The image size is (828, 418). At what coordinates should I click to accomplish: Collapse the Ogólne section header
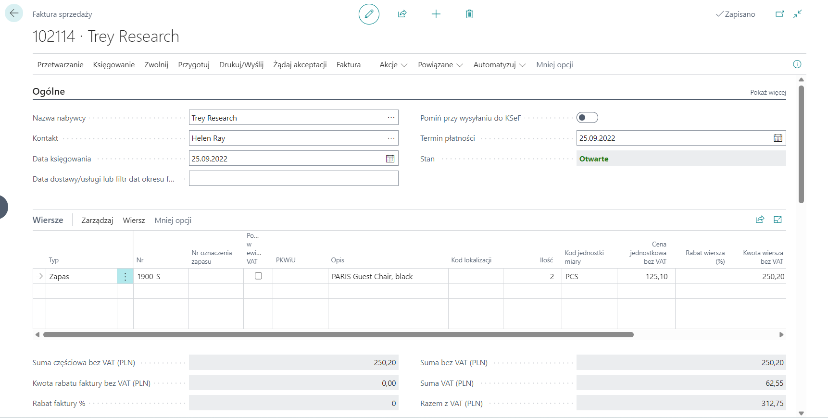click(49, 91)
